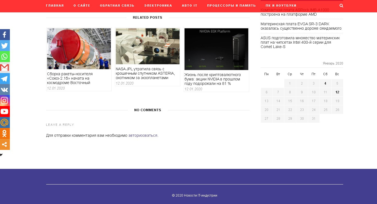Hide the social share sidebar arrow
The height and width of the screenshot is (204, 377).
click(1, 155)
